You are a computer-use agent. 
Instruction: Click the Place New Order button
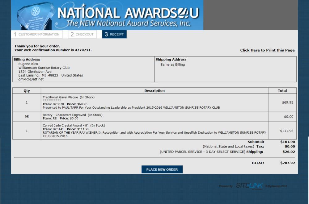[162, 169]
